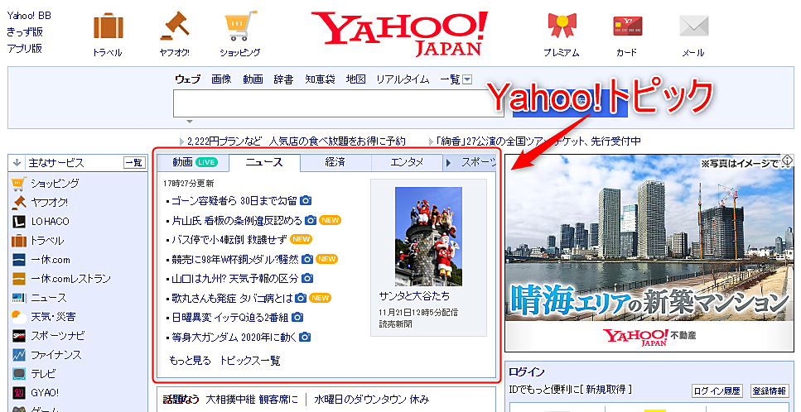Open the Yahoo! BB link
This screenshot has height=412, width=801.
[29, 16]
